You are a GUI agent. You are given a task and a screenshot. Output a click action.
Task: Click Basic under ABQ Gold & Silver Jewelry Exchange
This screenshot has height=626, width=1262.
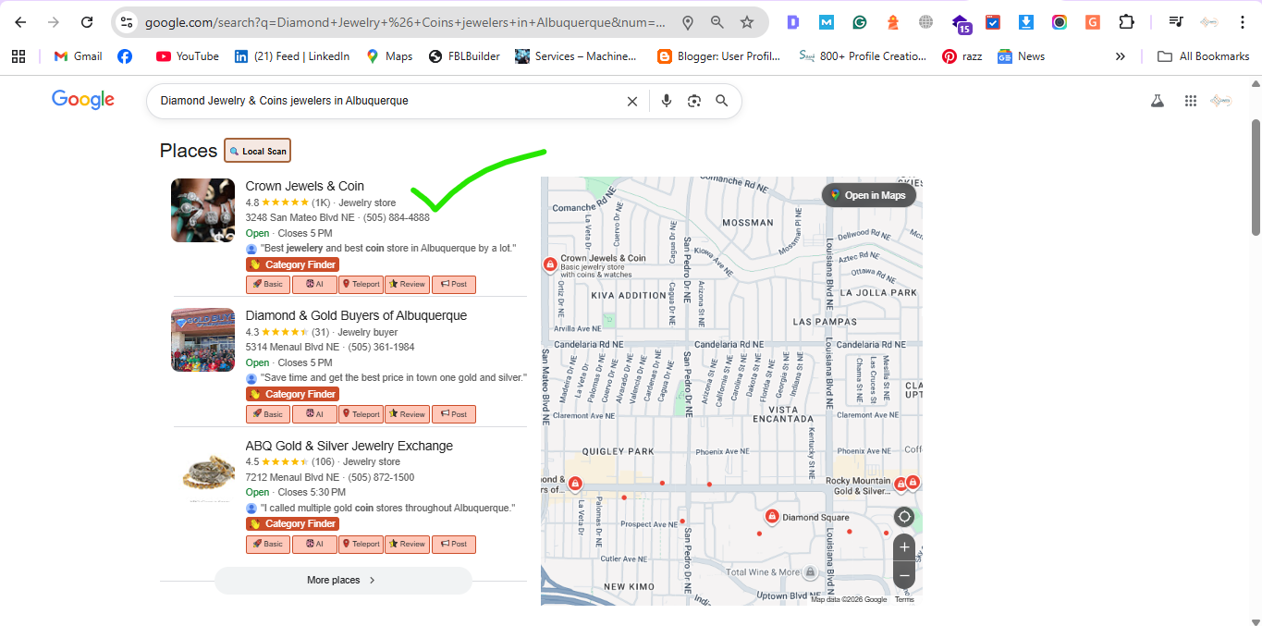point(267,544)
